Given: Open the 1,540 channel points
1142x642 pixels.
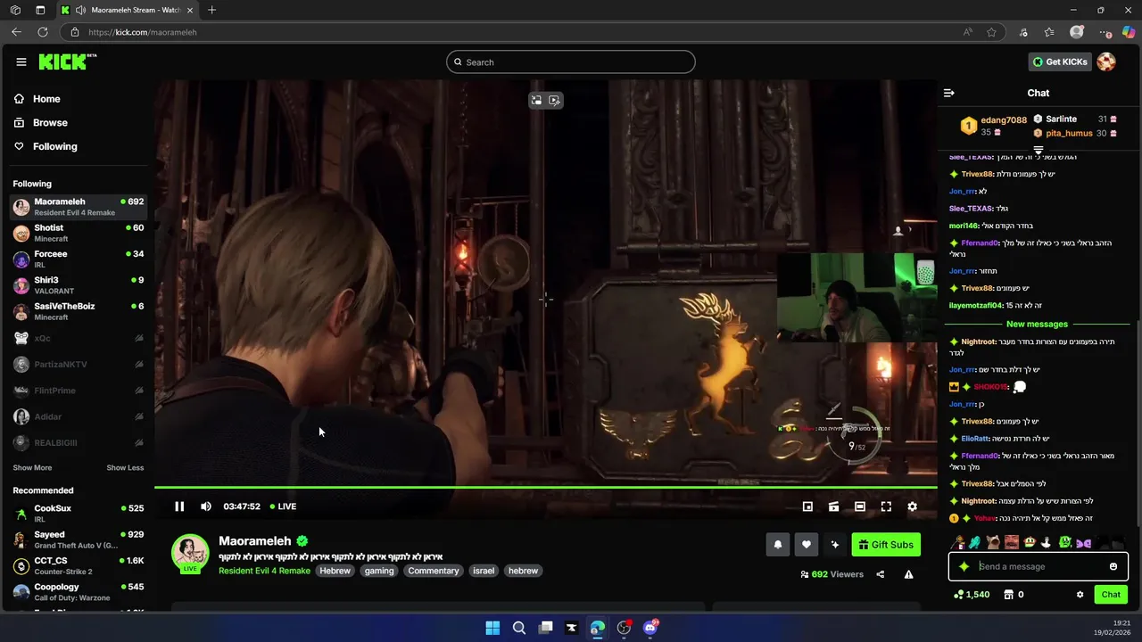Looking at the screenshot, I should (x=972, y=595).
